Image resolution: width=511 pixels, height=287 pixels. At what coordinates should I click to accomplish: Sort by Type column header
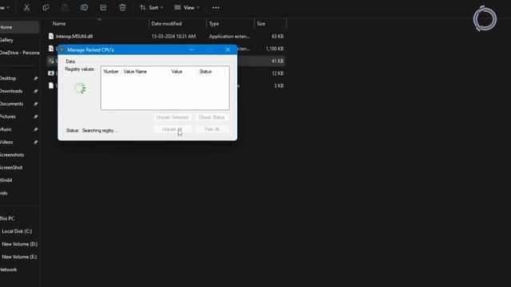214,23
